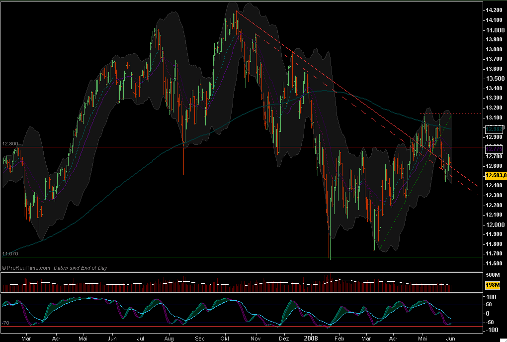Select the red oscillator threshold line at -70
This screenshot has width=507, height=342.
tap(242, 327)
